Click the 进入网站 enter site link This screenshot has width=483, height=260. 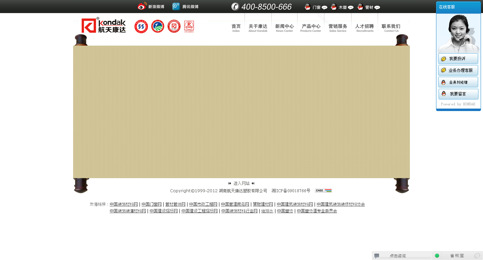241,184
